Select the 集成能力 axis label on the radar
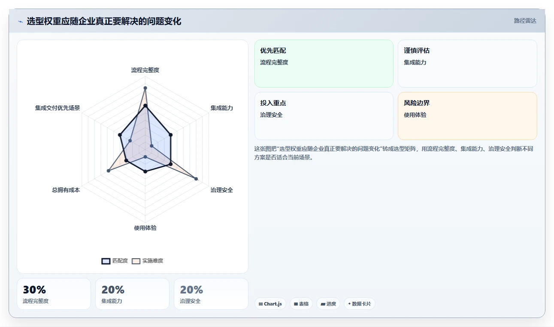 click(x=222, y=108)
